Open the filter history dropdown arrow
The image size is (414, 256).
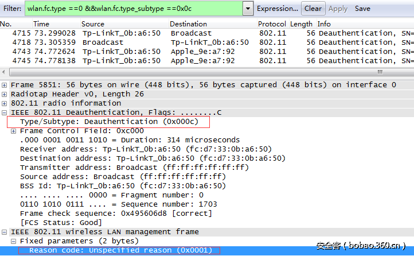248,9
